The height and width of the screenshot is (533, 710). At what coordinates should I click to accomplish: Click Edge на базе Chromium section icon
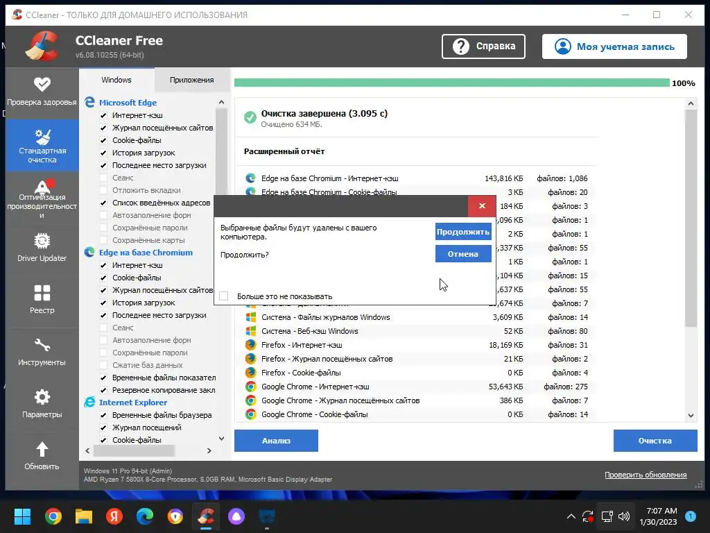click(x=89, y=253)
